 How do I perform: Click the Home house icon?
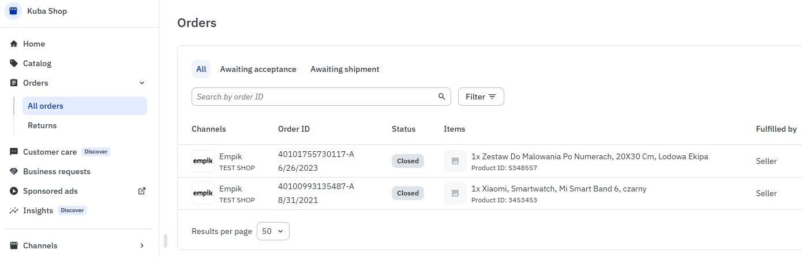14,44
